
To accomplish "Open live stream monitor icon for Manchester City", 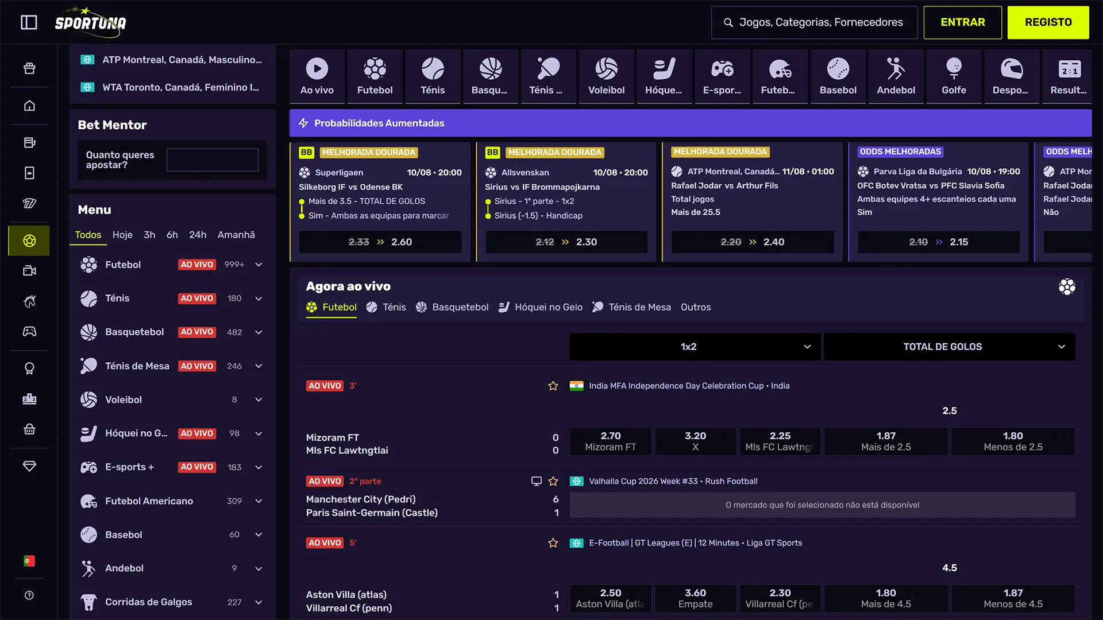I will click(x=537, y=481).
